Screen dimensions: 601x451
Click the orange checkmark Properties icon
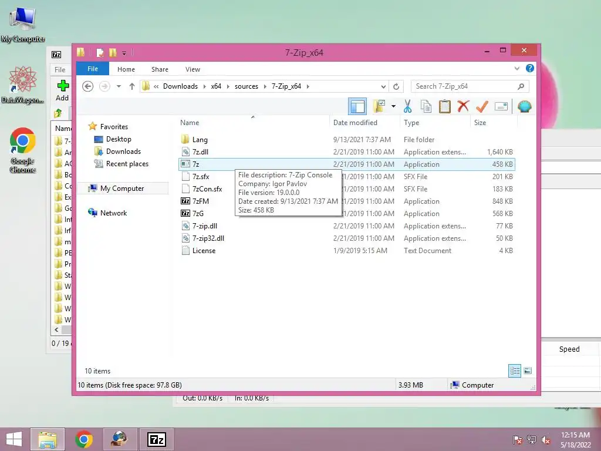[482, 106]
